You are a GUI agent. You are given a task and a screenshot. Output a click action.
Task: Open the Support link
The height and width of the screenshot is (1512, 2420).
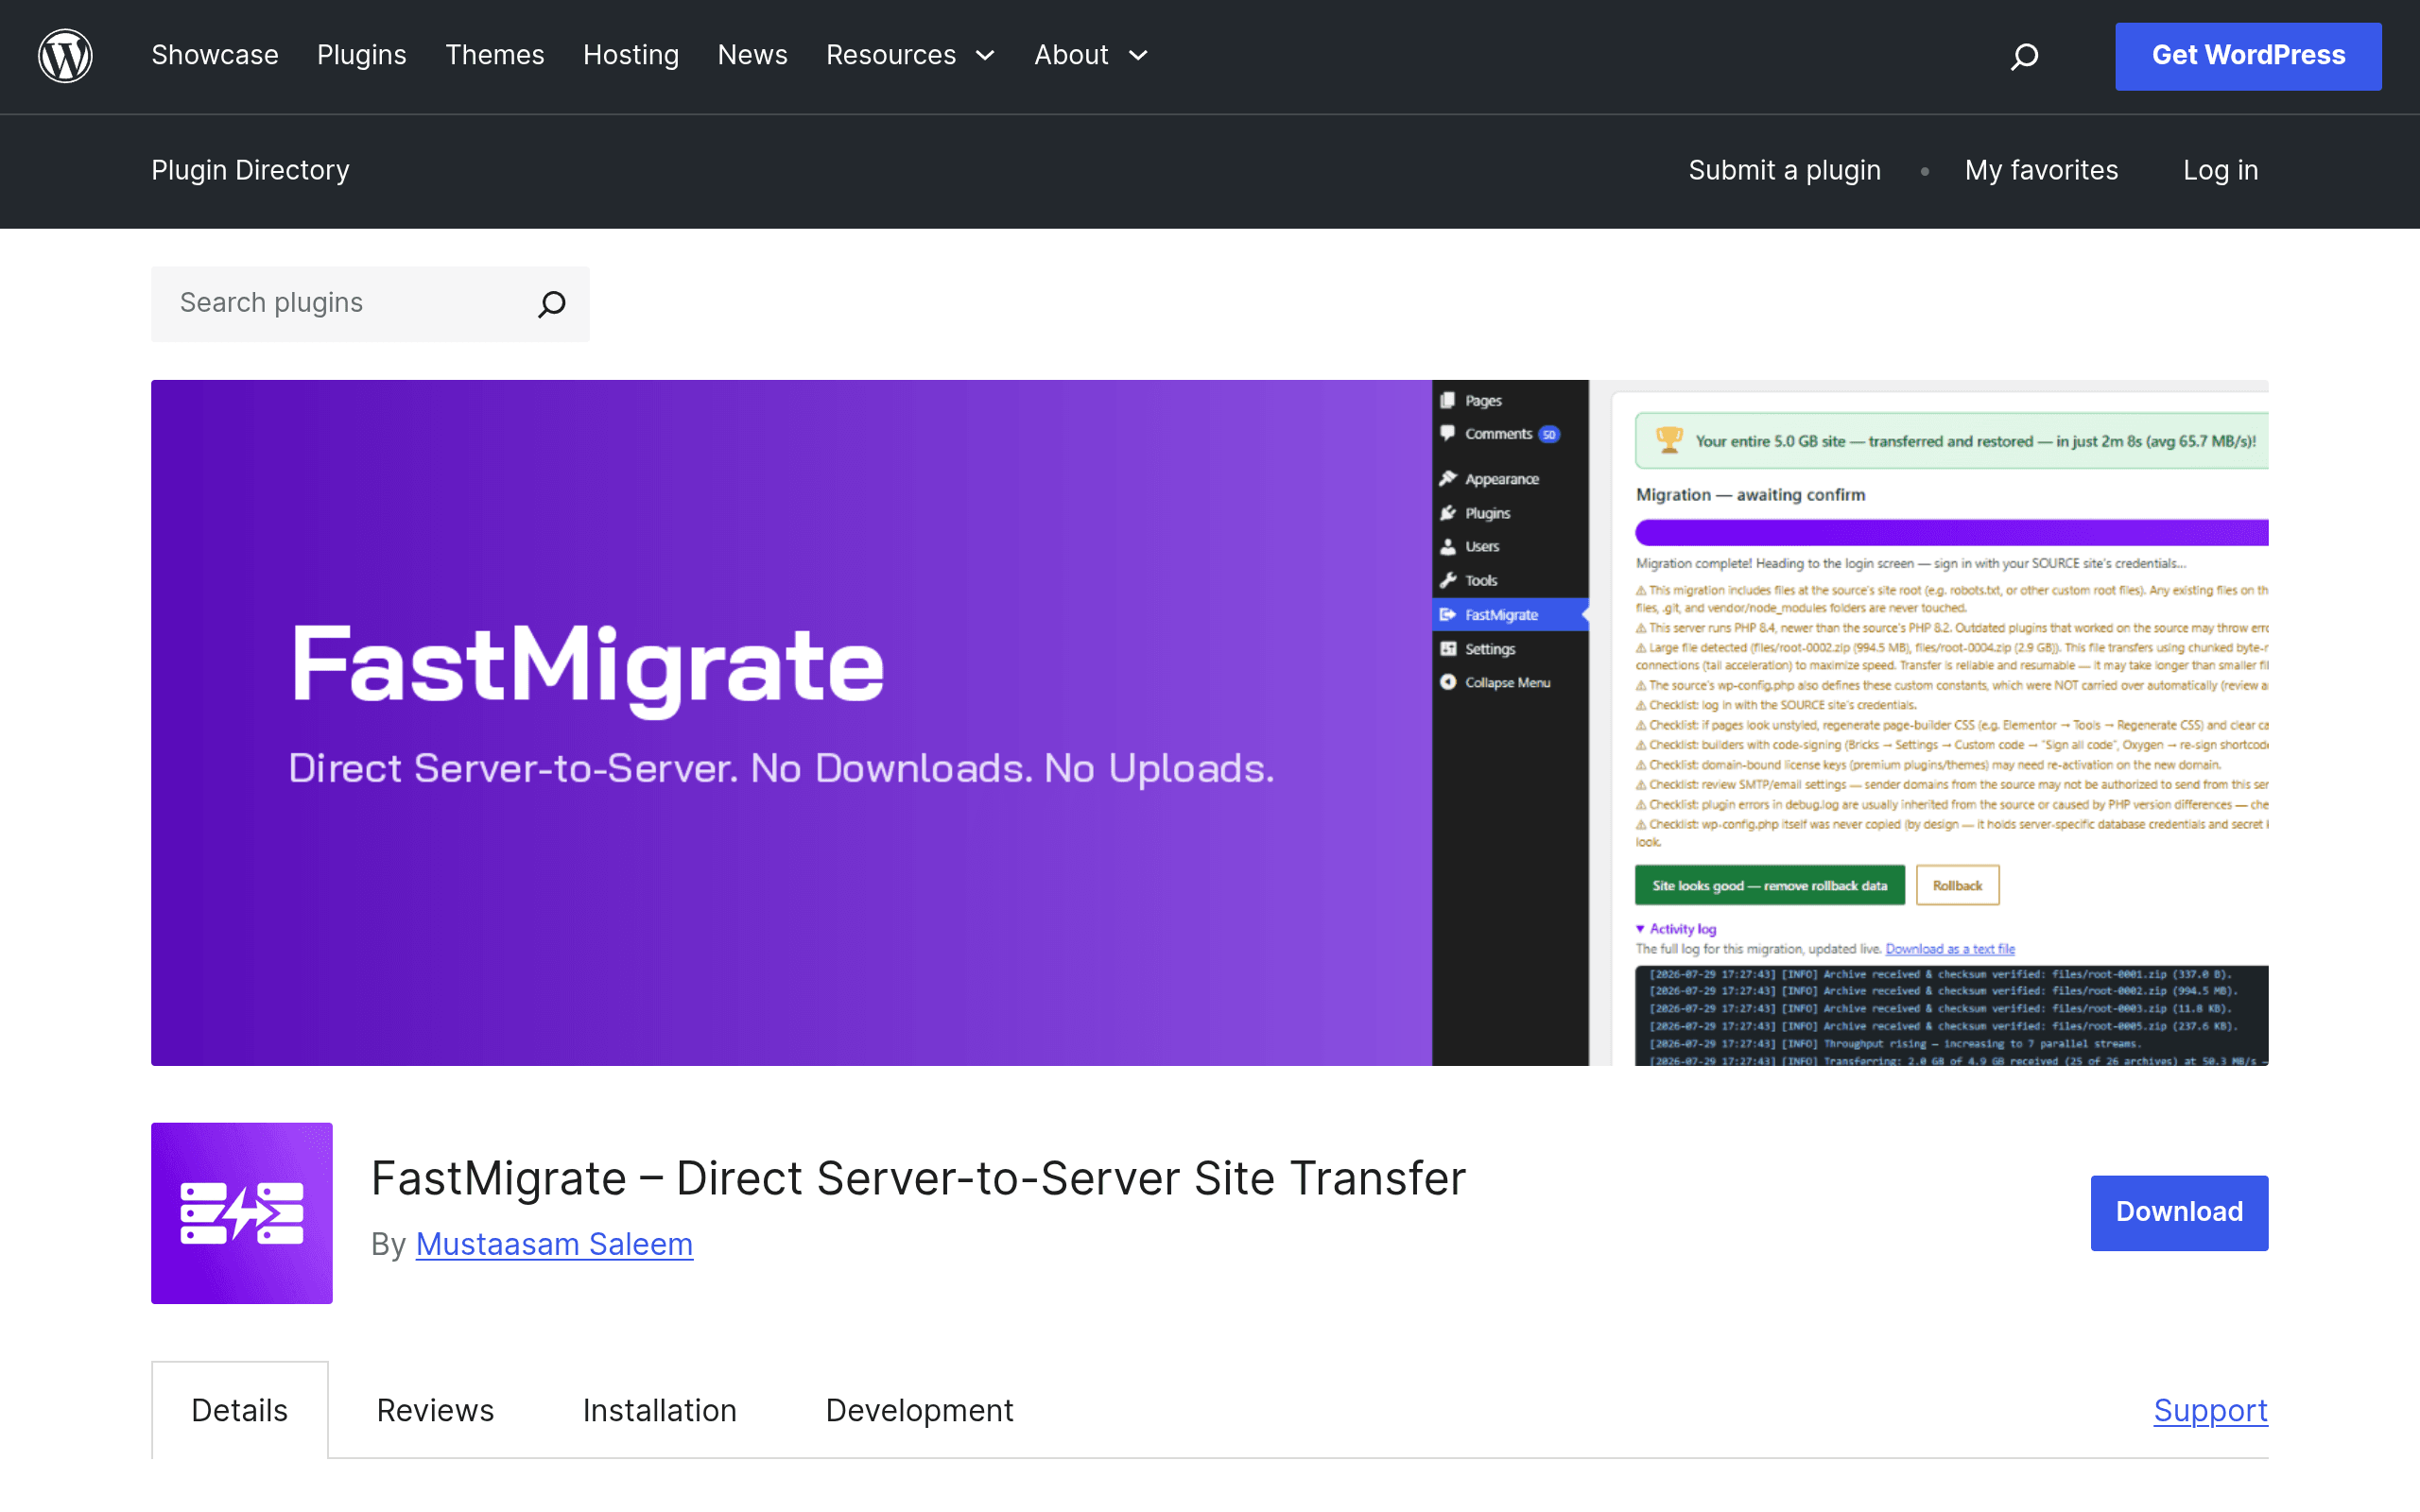click(x=2210, y=1410)
